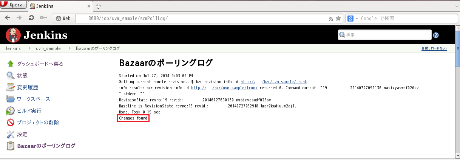Image resolution: width=460 pixels, height=160 pixels.
Task: Go back with the back arrow
Action: coord(8,18)
